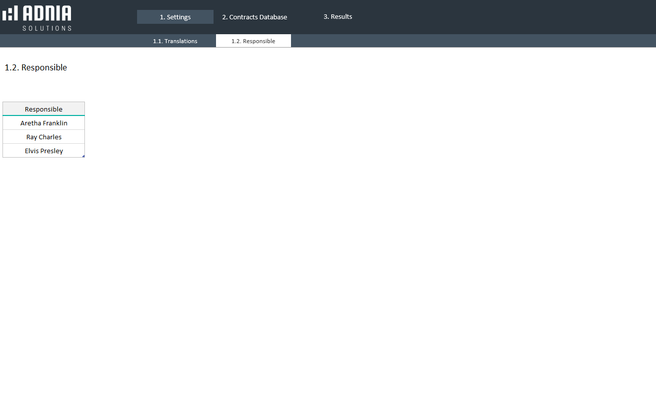Select the Elvis Presley cell
The height and width of the screenshot is (398, 656).
pyautogui.click(x=44, y=151)
